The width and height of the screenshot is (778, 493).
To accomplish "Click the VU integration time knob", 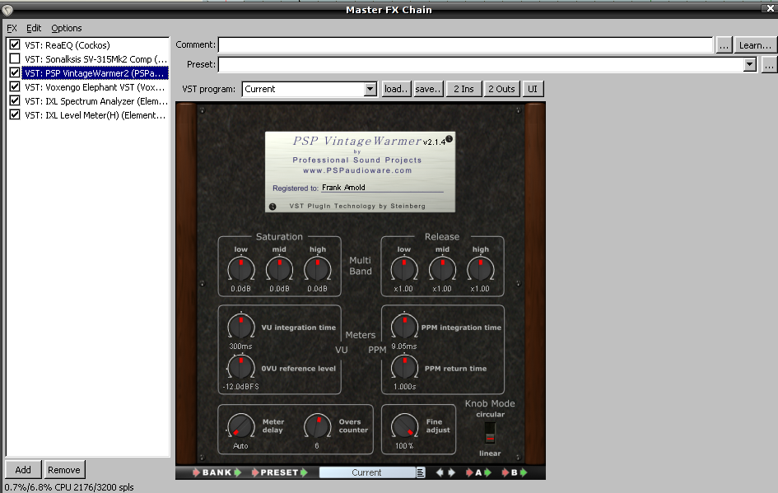I will (241, 327).
